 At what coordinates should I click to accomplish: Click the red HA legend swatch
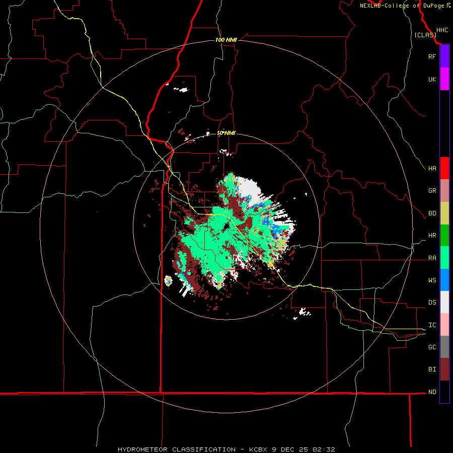(444, 168)
